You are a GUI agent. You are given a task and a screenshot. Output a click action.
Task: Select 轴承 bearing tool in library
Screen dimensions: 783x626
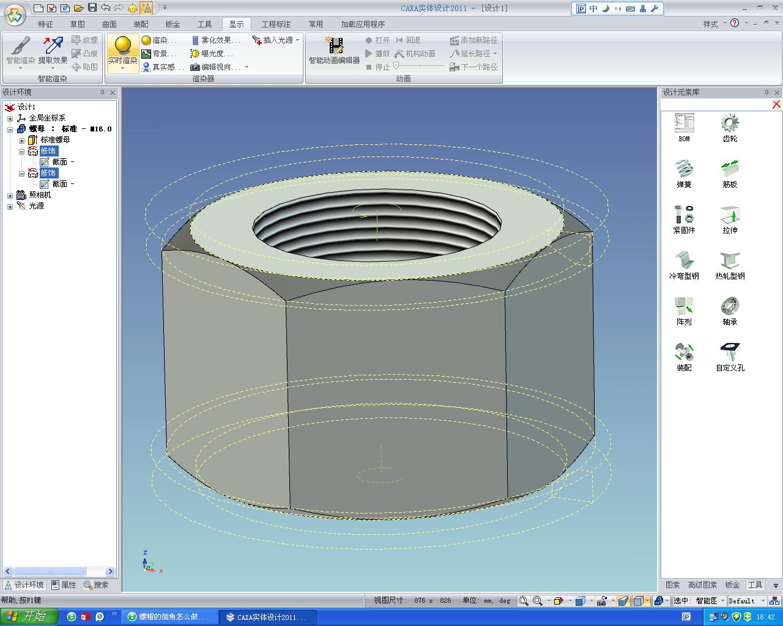(730, 311)
